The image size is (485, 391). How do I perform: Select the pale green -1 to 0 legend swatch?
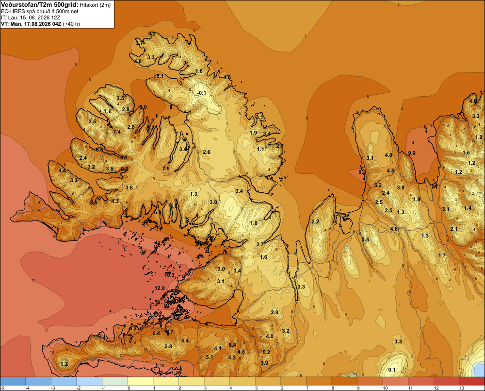(115, 381)
